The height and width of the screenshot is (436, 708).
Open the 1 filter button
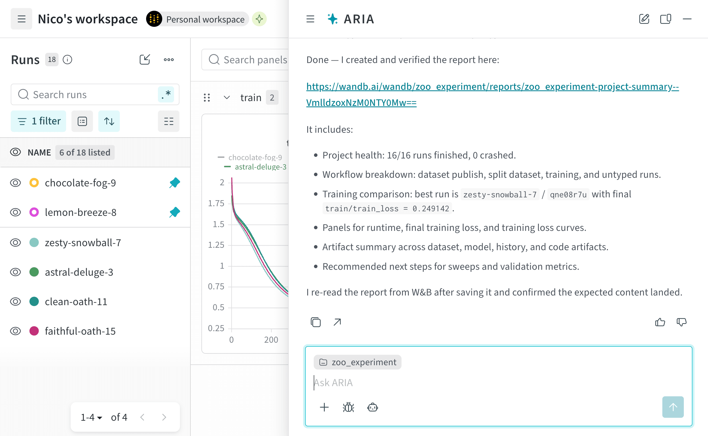click(x=38, y=121)
